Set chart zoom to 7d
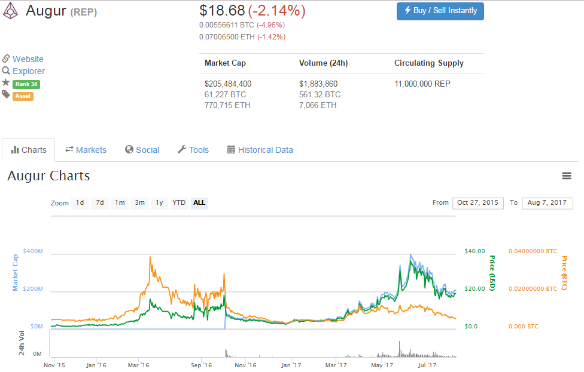The height and width of the screenshot is (372, 584). pyautogui.click(x=100, y=203)
